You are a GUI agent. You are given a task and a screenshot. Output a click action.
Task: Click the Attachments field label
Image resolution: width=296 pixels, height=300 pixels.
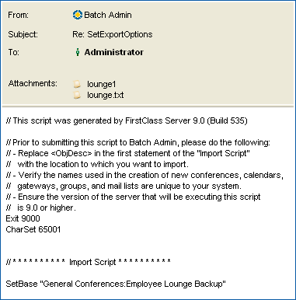(33, 83)
